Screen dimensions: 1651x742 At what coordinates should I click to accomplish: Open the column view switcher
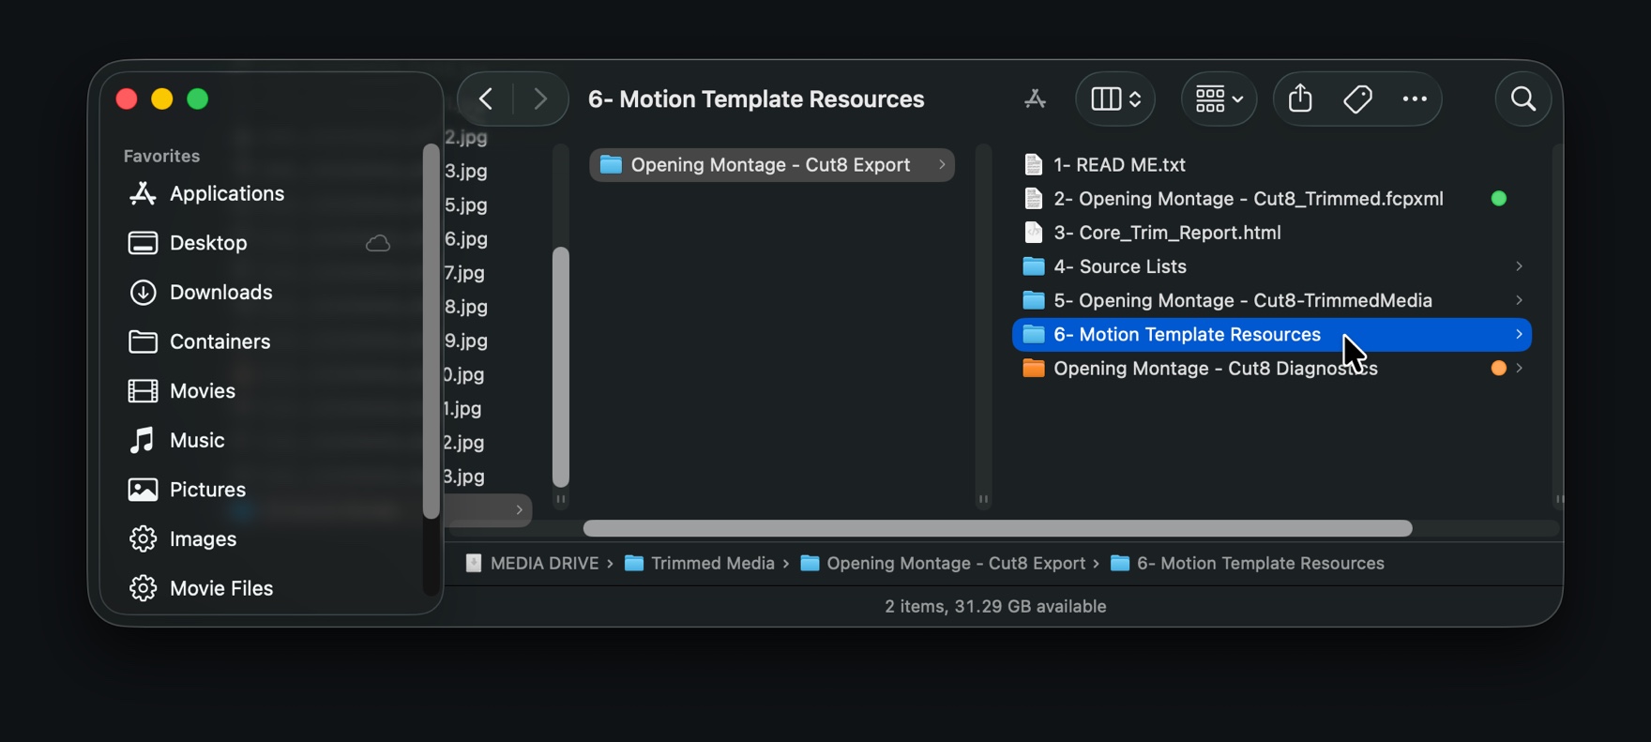[1114, 98]
